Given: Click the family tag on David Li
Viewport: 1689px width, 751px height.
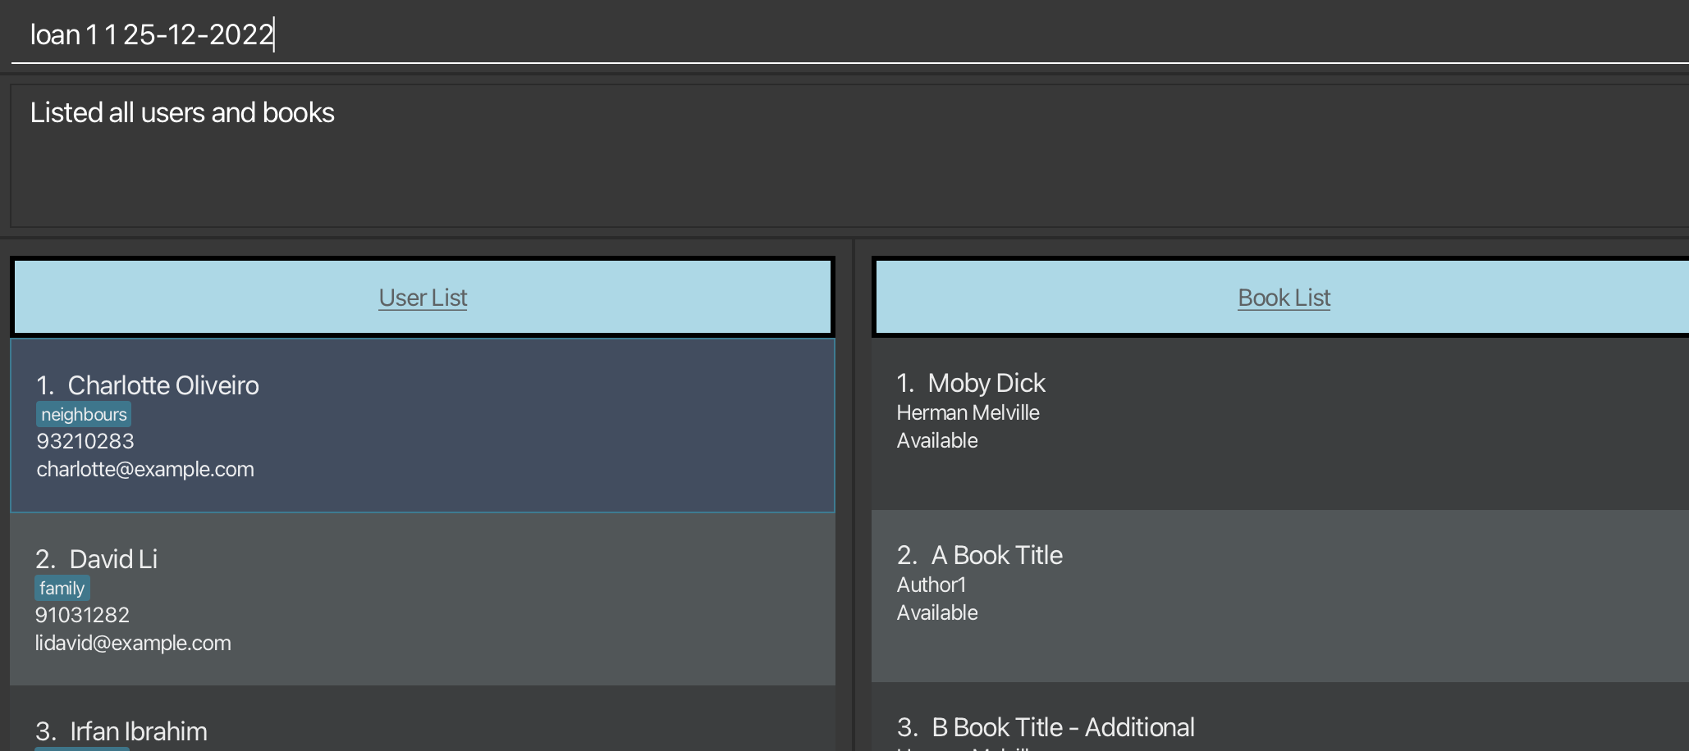Looking at the screenshot, I should [x=62, y=588].
